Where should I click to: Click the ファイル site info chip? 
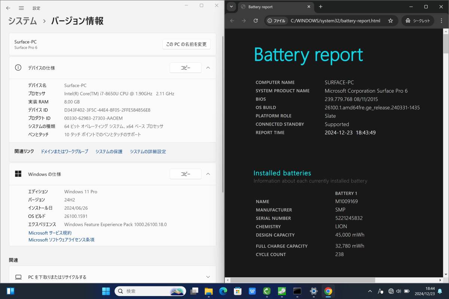277,21
